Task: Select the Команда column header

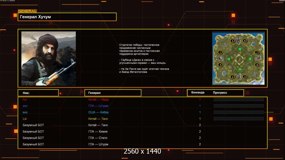Action: click(x=198, y=93)
